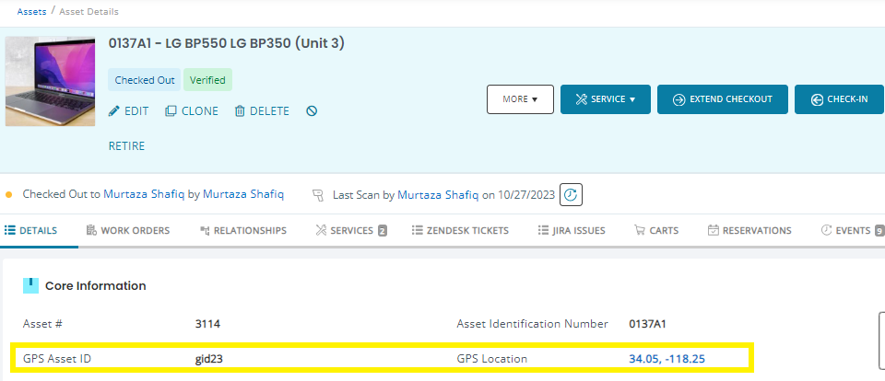Click the Core Information section icon

31,286
